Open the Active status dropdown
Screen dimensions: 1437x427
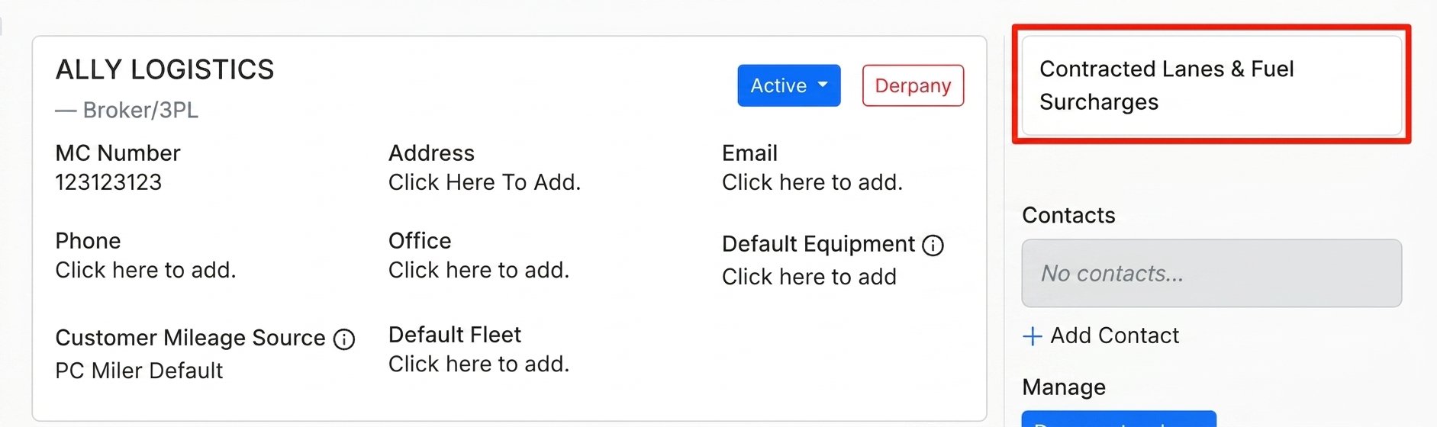pos(788,85)
